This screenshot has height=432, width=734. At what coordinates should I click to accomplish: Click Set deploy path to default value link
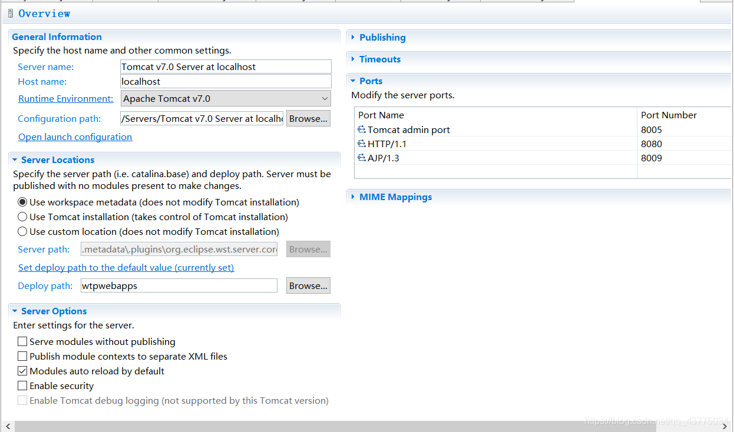pyautogui.click(x=126, y=267)
